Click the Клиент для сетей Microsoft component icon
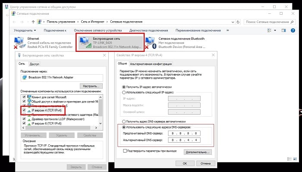Viewport: 302px width, 172px height. point(29,97)
